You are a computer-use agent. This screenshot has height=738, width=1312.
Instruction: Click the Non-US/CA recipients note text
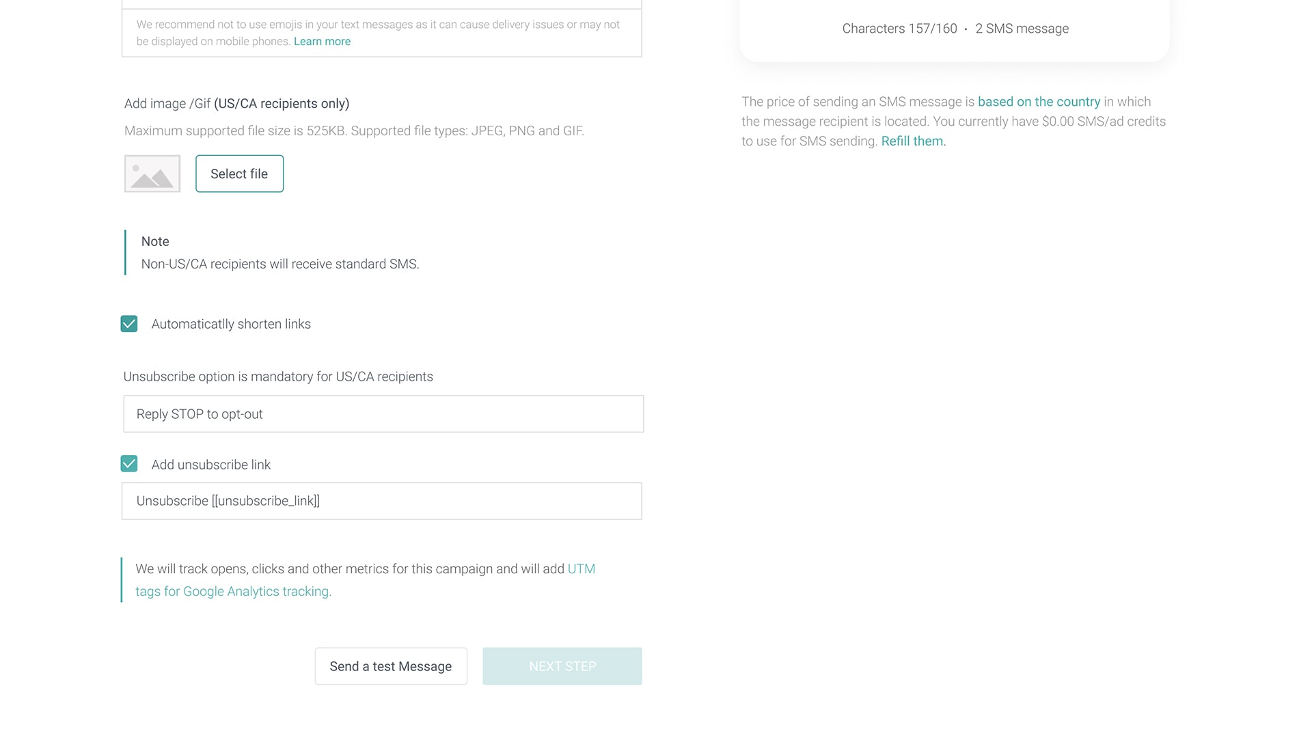[280, 264]
